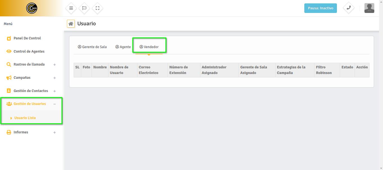Click the flag icon in top bar
383x170 pixels.
pos(84,8)
